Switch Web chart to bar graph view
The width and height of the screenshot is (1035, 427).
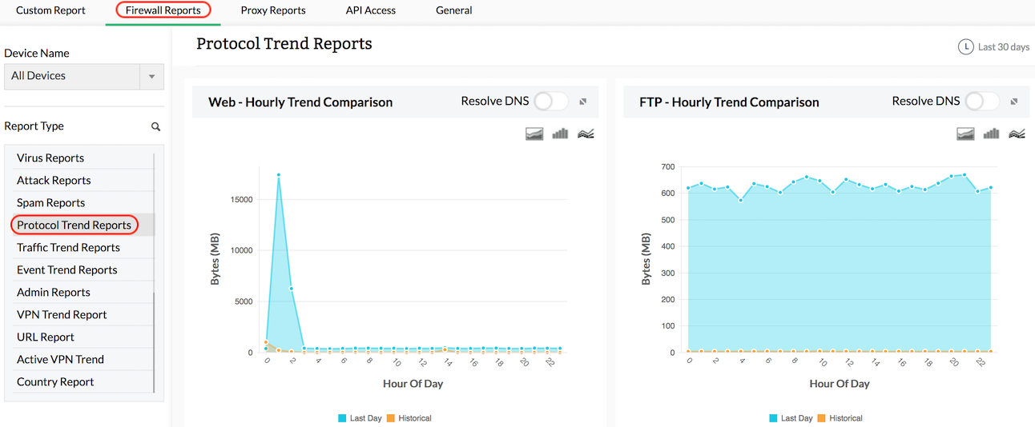(x=560, y=134)
